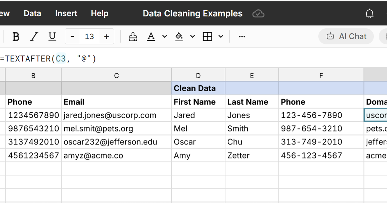The image size is (387, 203).
Task: Select cell containing 9876543210
Action: pos(33,129)
